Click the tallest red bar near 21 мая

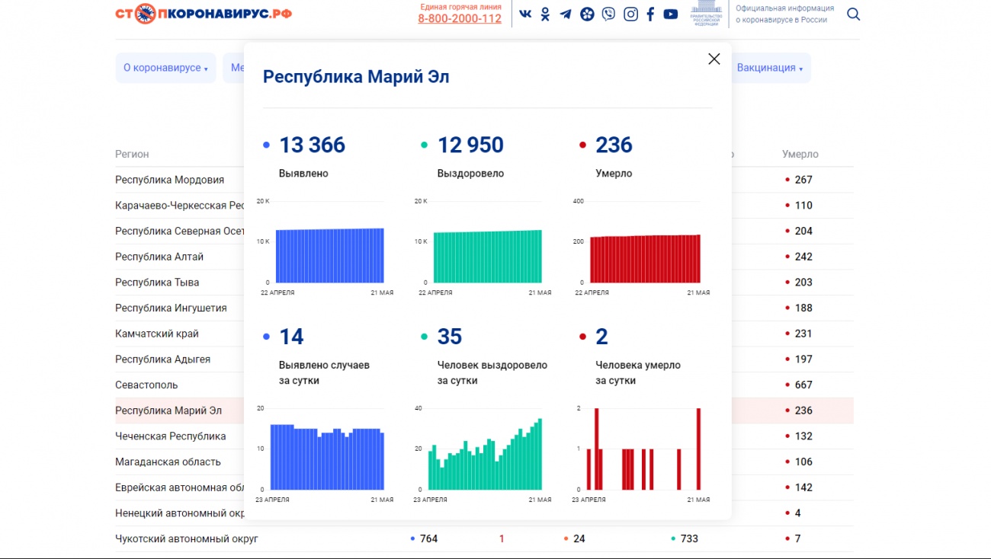click(x=698, y=449)
